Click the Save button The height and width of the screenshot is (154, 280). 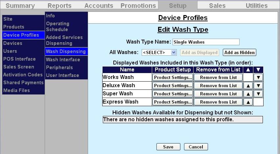point(168,147)
